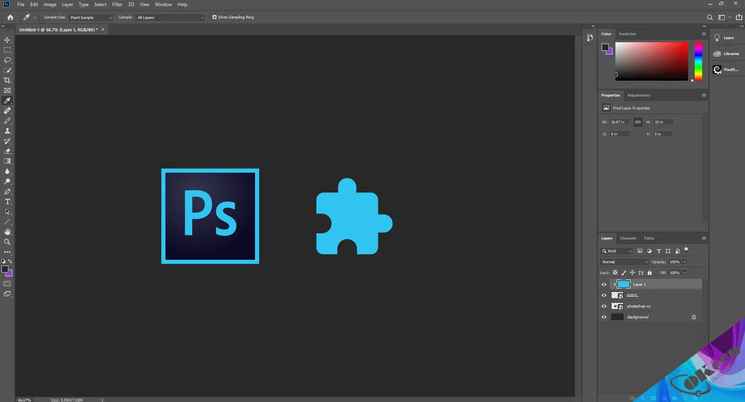Select the Path Selection tool

[x=8, y=212]
